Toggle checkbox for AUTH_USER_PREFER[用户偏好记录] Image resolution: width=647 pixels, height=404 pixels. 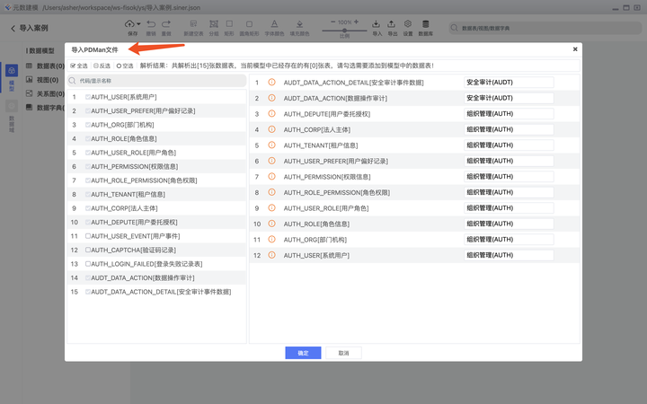coord(88,111)
